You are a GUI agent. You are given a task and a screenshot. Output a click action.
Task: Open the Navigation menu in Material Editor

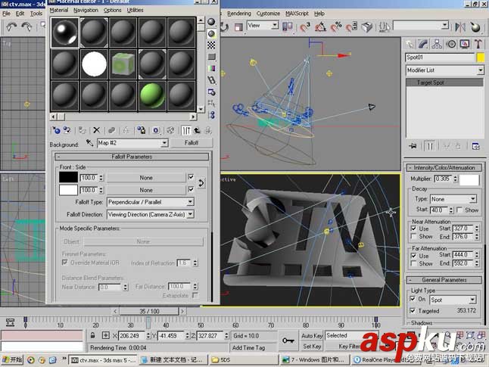(86, 10)
